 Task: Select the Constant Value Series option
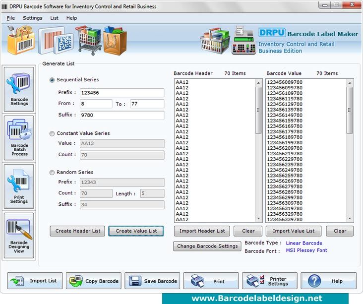coord(52,133)
